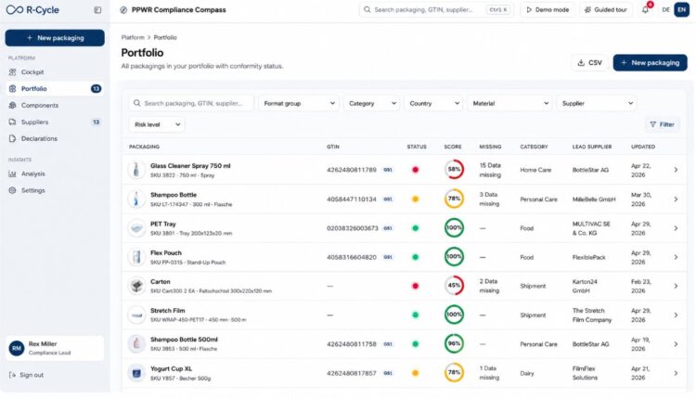Screen dimensions: 696x399
Task: Click the 58% score ring for Glass Cleaner
Action: 454,170
